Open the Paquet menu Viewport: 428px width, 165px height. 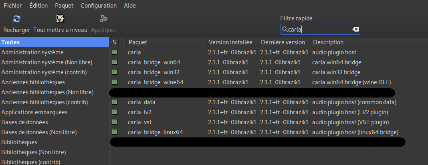pyautogui.click(x=64, y=6)
